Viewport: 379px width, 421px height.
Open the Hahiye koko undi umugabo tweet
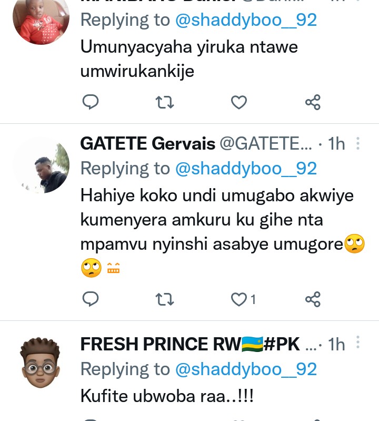pyautogui.click(x=217, y=219)
